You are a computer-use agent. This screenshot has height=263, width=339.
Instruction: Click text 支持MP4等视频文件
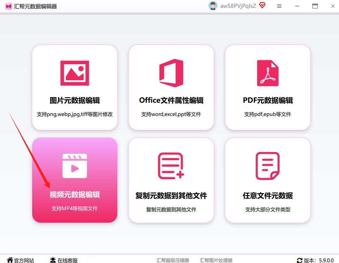(75, 208)
